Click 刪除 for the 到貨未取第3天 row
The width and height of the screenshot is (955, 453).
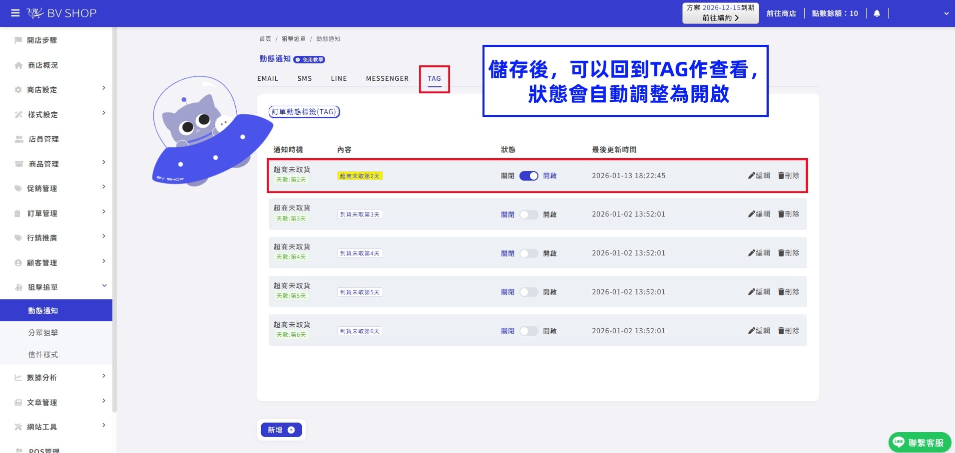(789, 214)
